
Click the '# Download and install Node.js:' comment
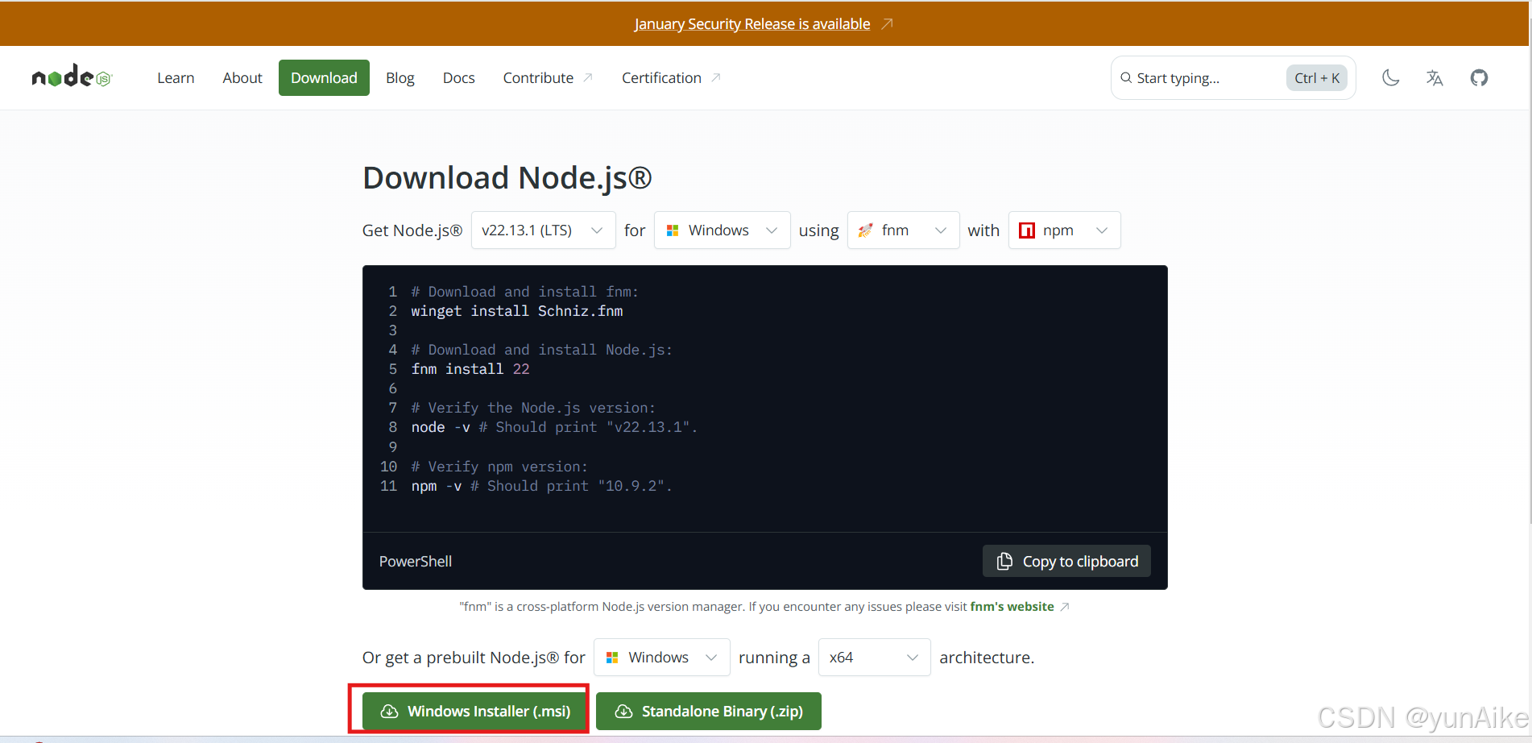click(x=542, y=350)
